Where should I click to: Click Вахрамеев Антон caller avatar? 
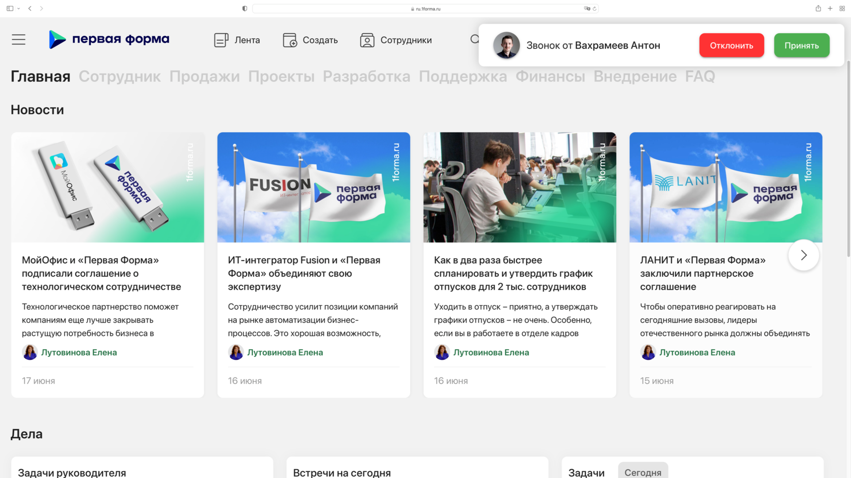pyautogui.click(x=506, y=45)
